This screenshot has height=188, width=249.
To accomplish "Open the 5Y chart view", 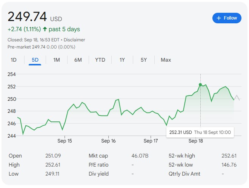I will tap(144, 60).
